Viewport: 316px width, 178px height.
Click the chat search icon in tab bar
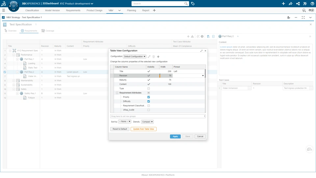click(304, 10)
